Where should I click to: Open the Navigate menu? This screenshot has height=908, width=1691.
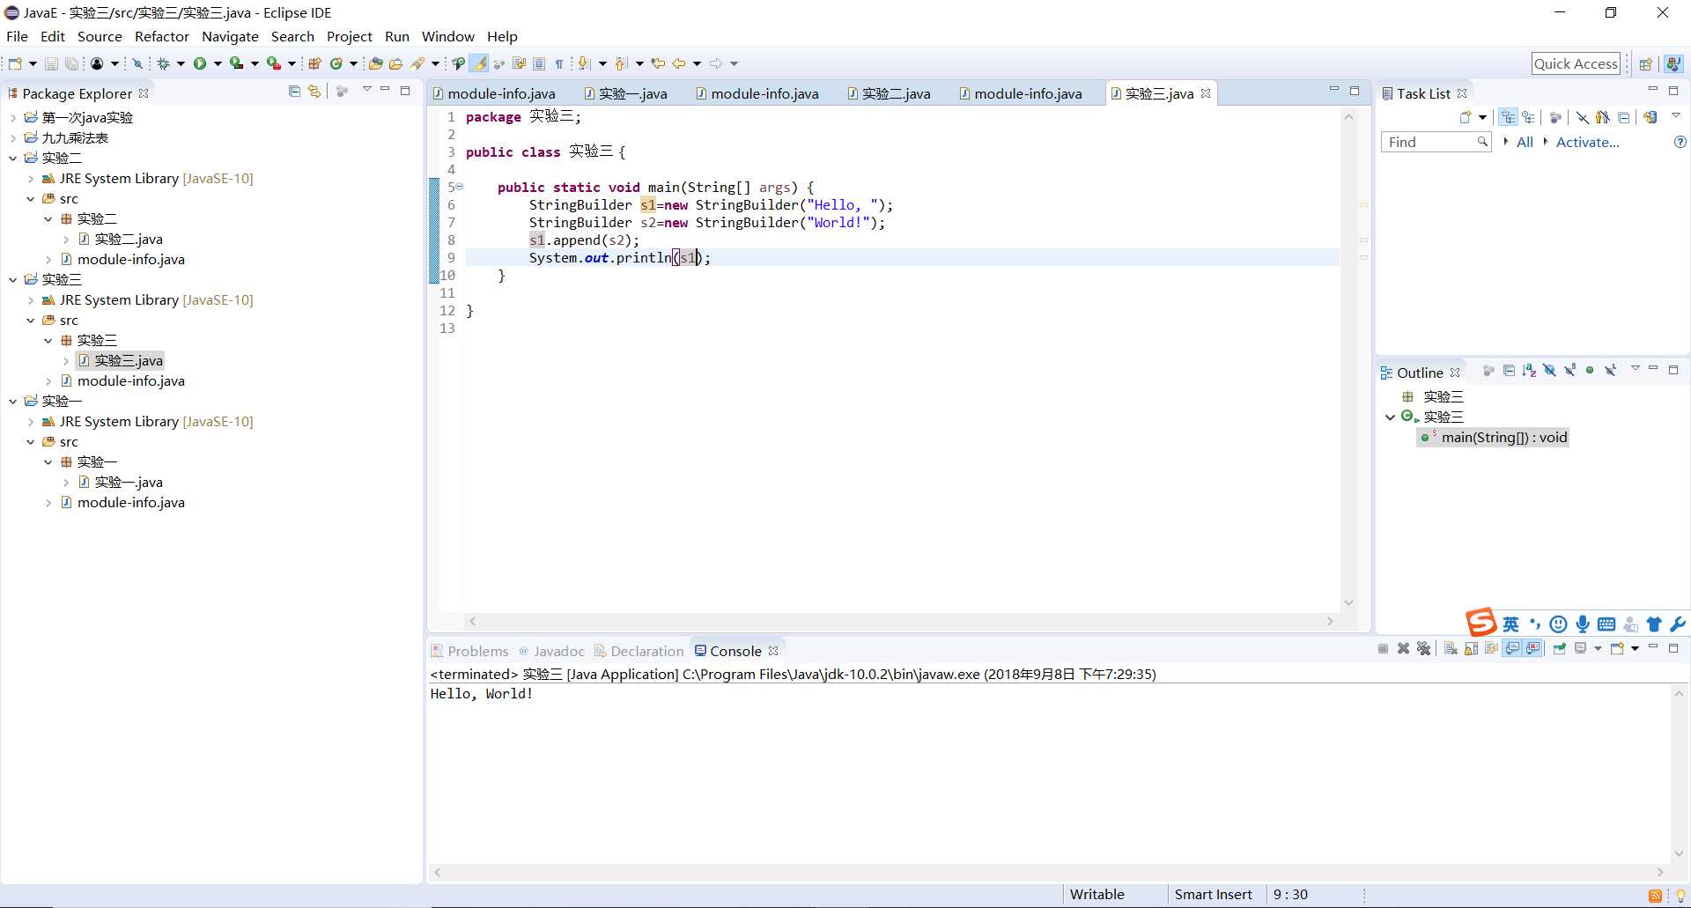pyautogui.click(x=230, y=36)
